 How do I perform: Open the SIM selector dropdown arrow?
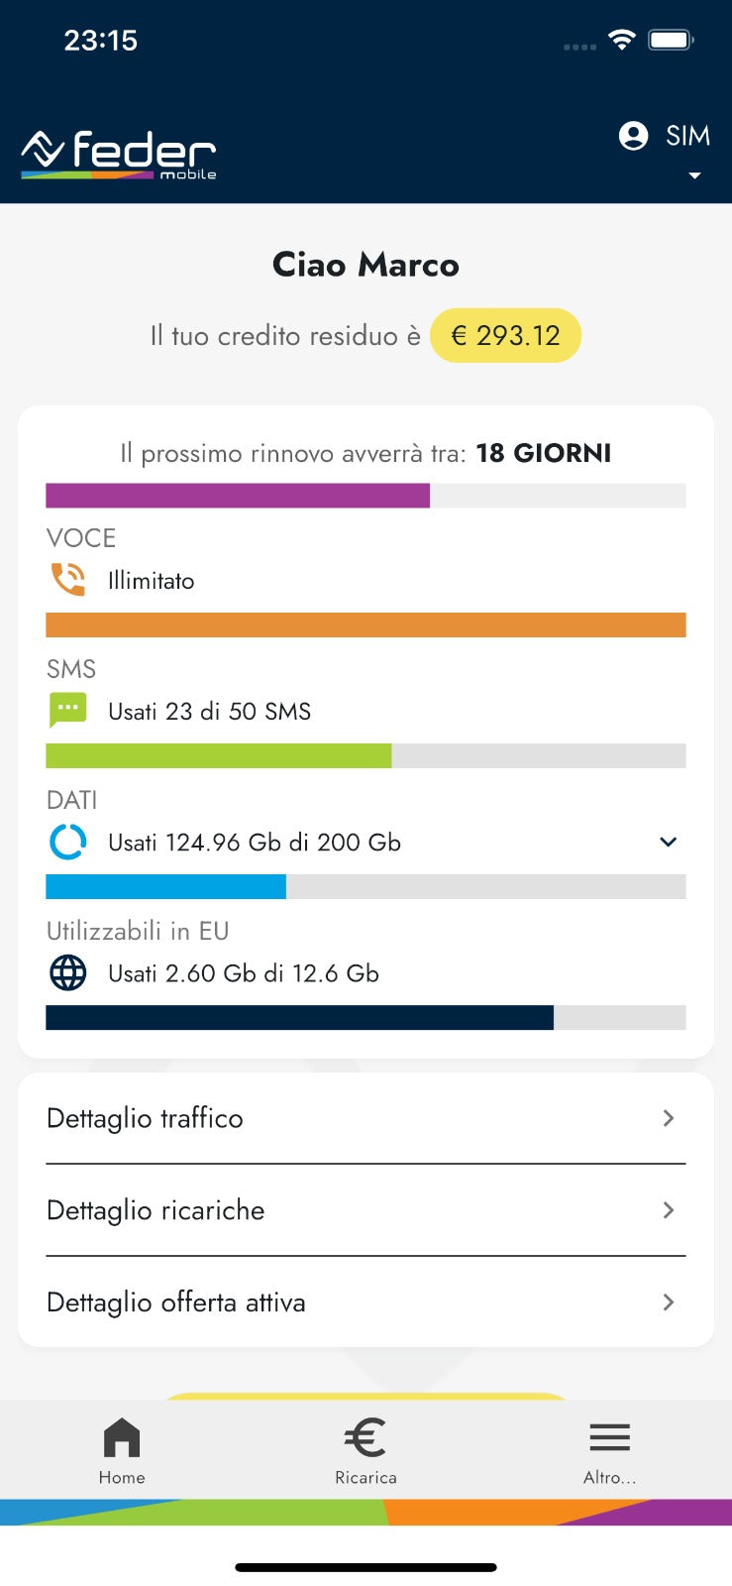(x=694, y=175)
